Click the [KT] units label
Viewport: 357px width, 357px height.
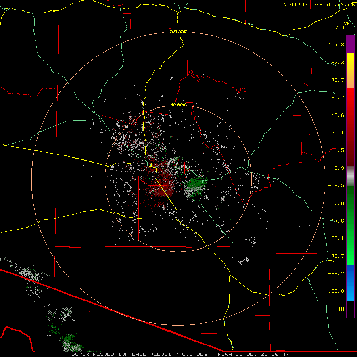click(x=339, y=27)
